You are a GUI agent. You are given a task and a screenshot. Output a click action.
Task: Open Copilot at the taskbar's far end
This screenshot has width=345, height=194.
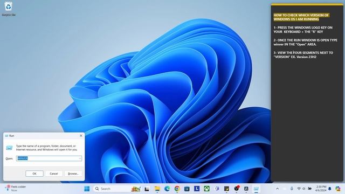338,189
